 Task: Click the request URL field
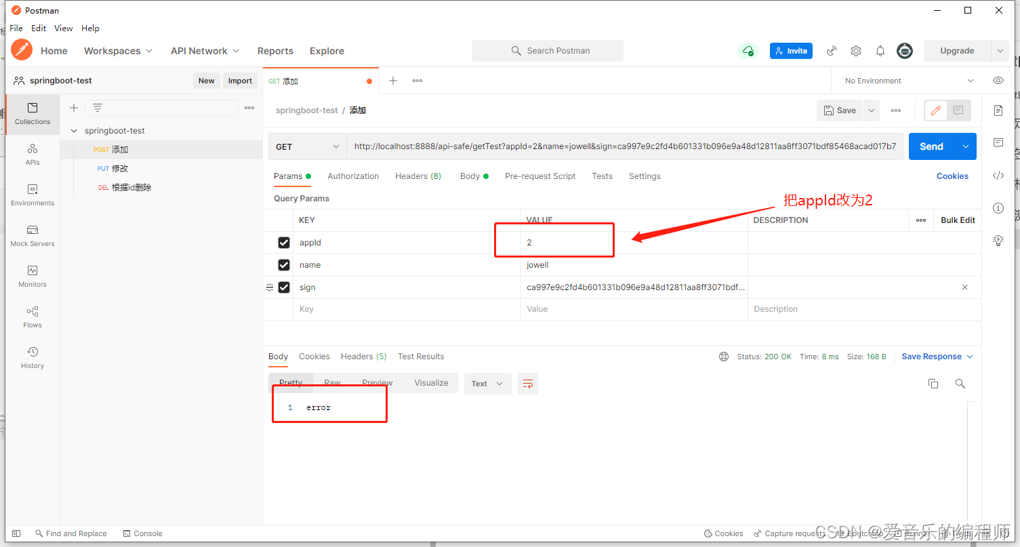click(x=625, y=146)
